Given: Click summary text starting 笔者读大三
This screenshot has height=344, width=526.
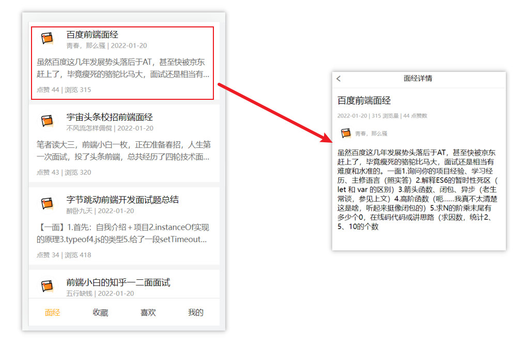Looking at the screenshot, I should point(123,151).
